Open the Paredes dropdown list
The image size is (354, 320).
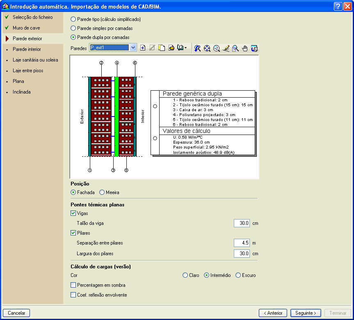(133, 48)
